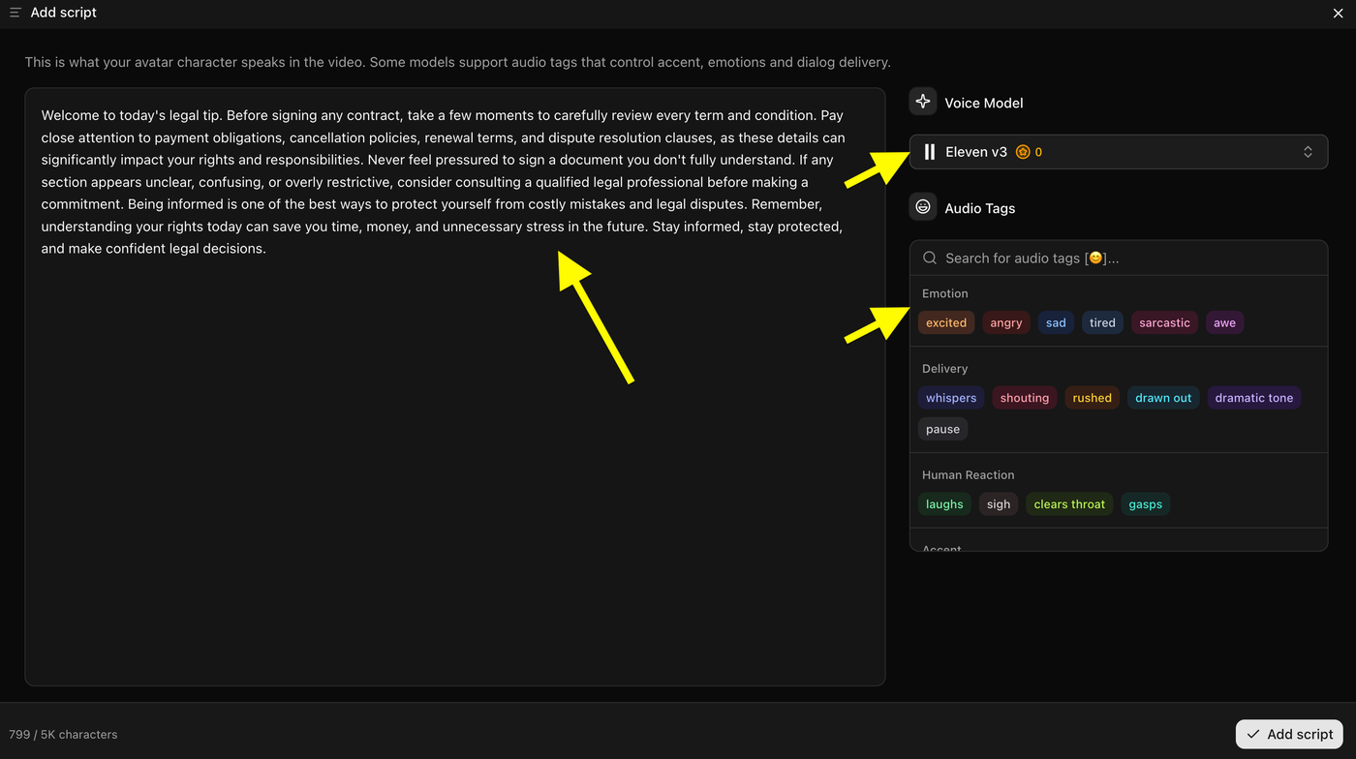Close the Add script dialog
Viewport: 1356px width, 759px height.
tap(1339, 14)
